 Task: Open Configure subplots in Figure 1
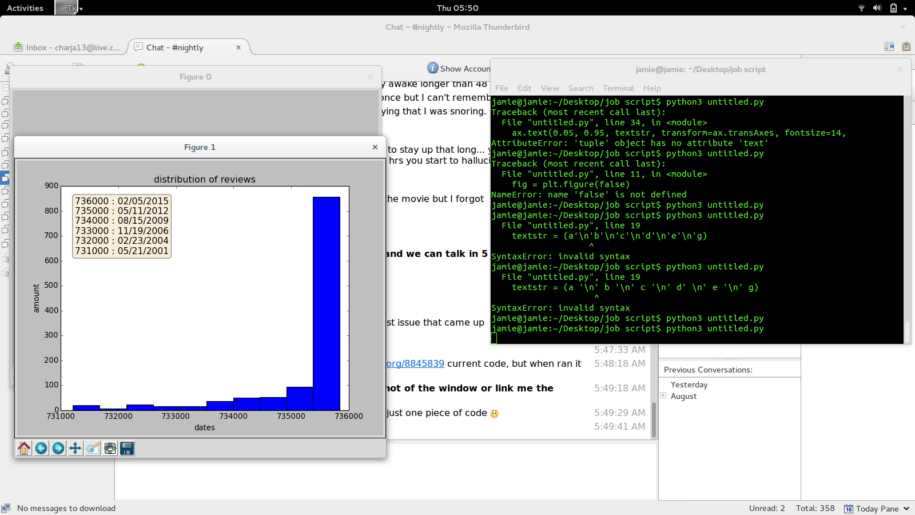(x=110, y=448)
